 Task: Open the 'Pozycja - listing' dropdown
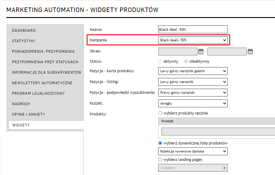pos(193,82)
